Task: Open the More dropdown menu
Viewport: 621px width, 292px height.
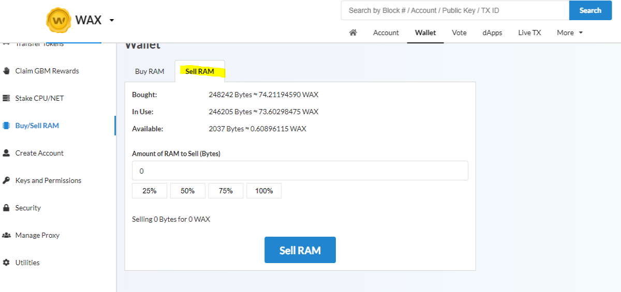Action: coord(570,33)
